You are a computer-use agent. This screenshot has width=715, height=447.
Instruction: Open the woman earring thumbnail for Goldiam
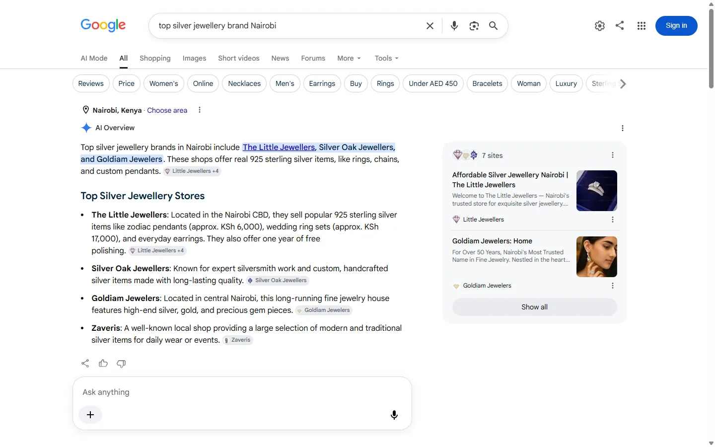(597, 257)
